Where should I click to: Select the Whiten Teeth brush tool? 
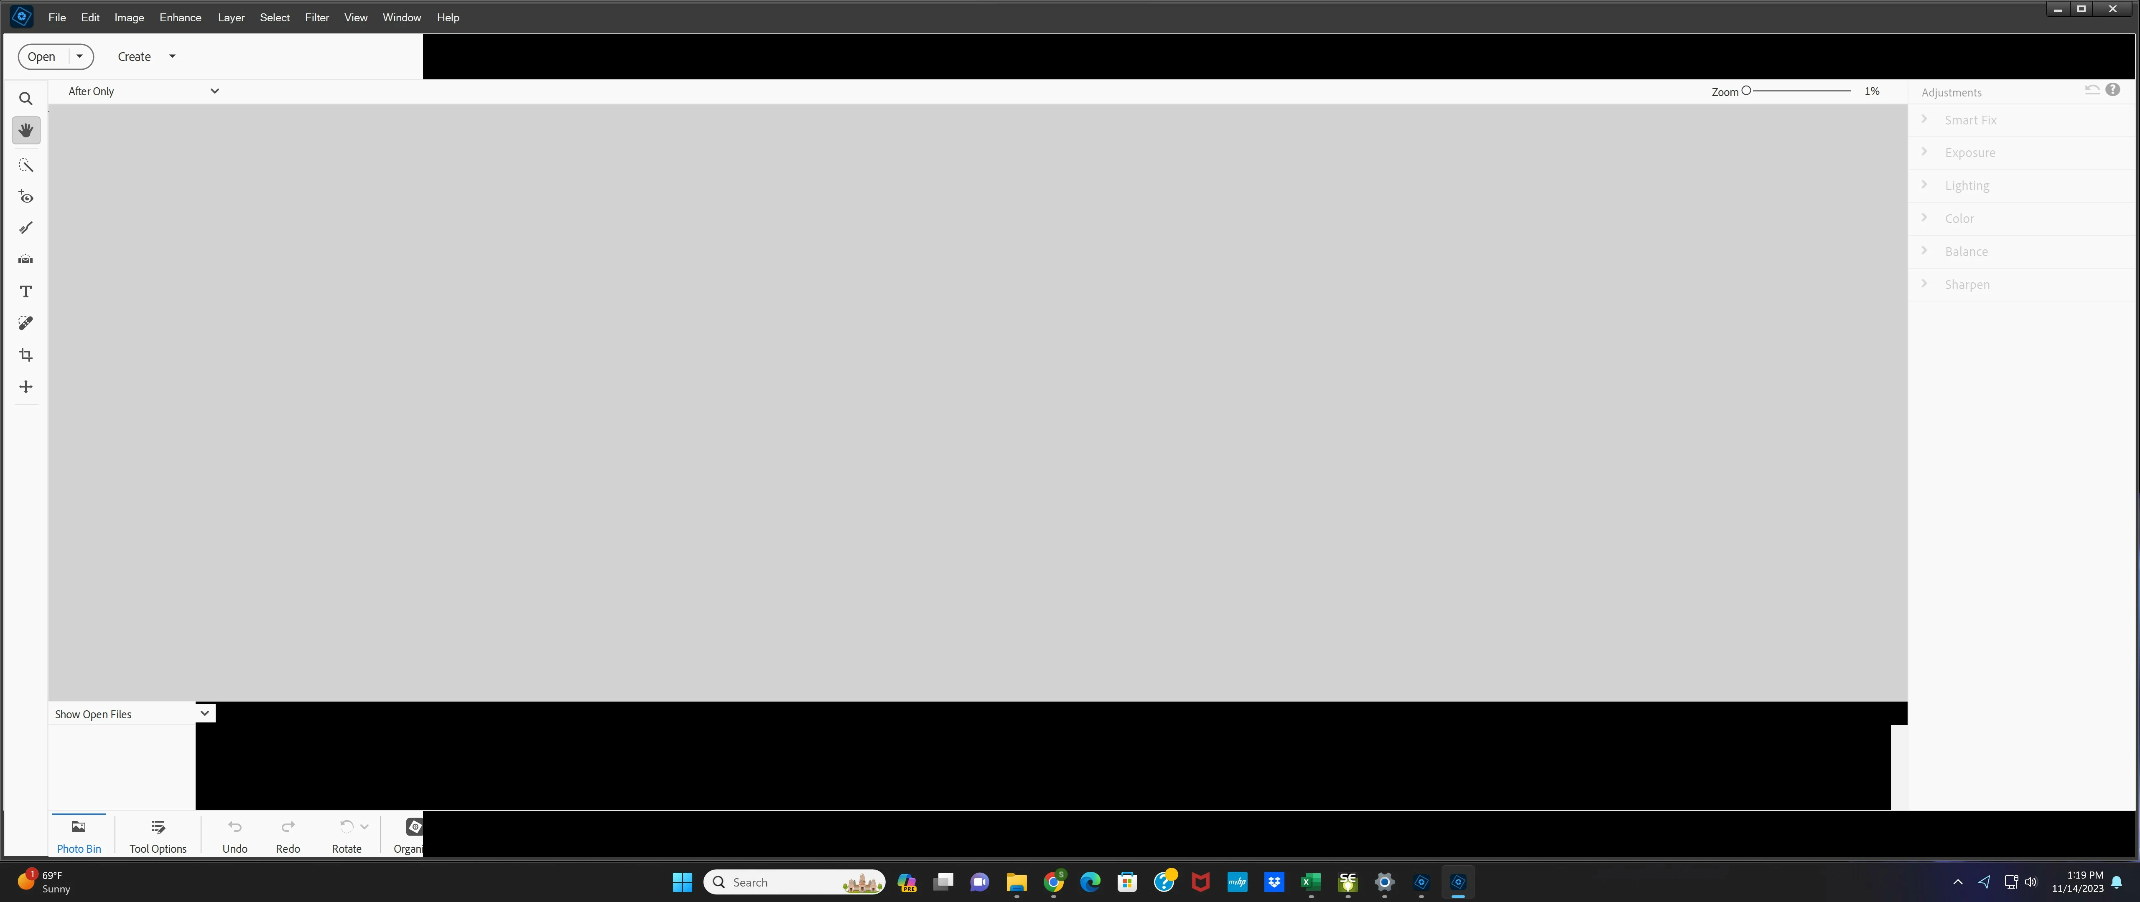tap(26, 227)
